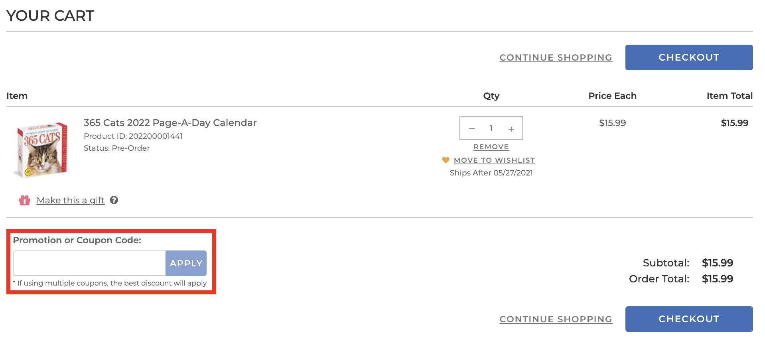Click the Make this a gift link
The image size is (765, 343).
(71, 200)
